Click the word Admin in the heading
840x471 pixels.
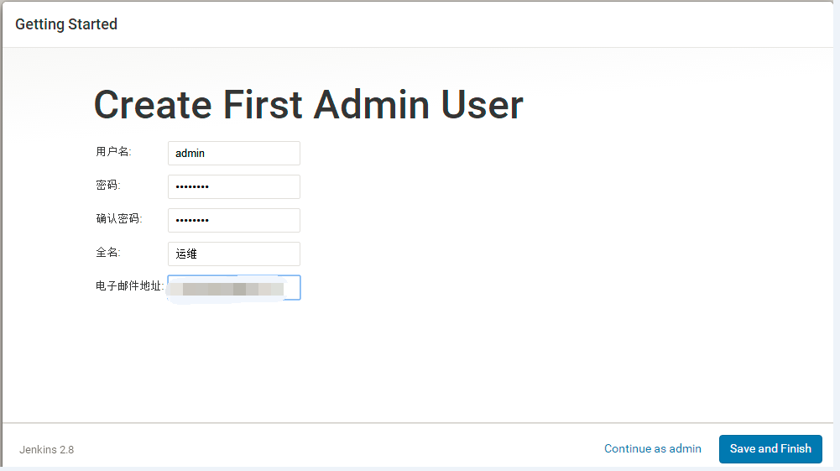pyautogui.click(x=372, y=105)
